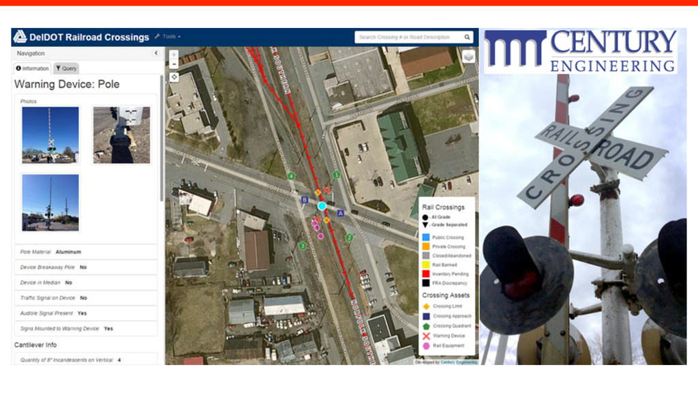
Task: Open the Century Engineering link
Action: pyautogui.click(x=459, y=362)
